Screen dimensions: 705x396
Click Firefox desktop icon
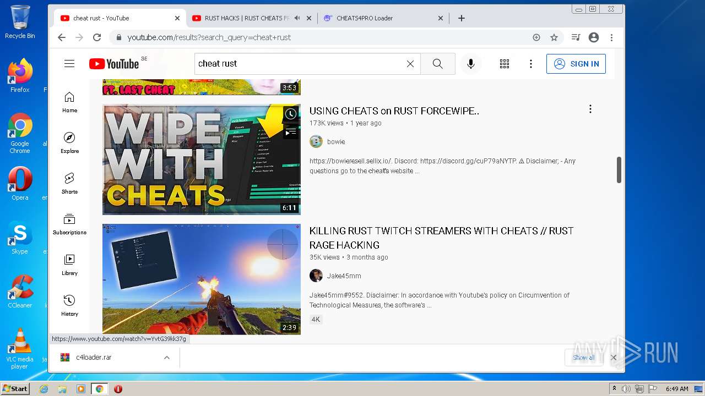(20, 76)
